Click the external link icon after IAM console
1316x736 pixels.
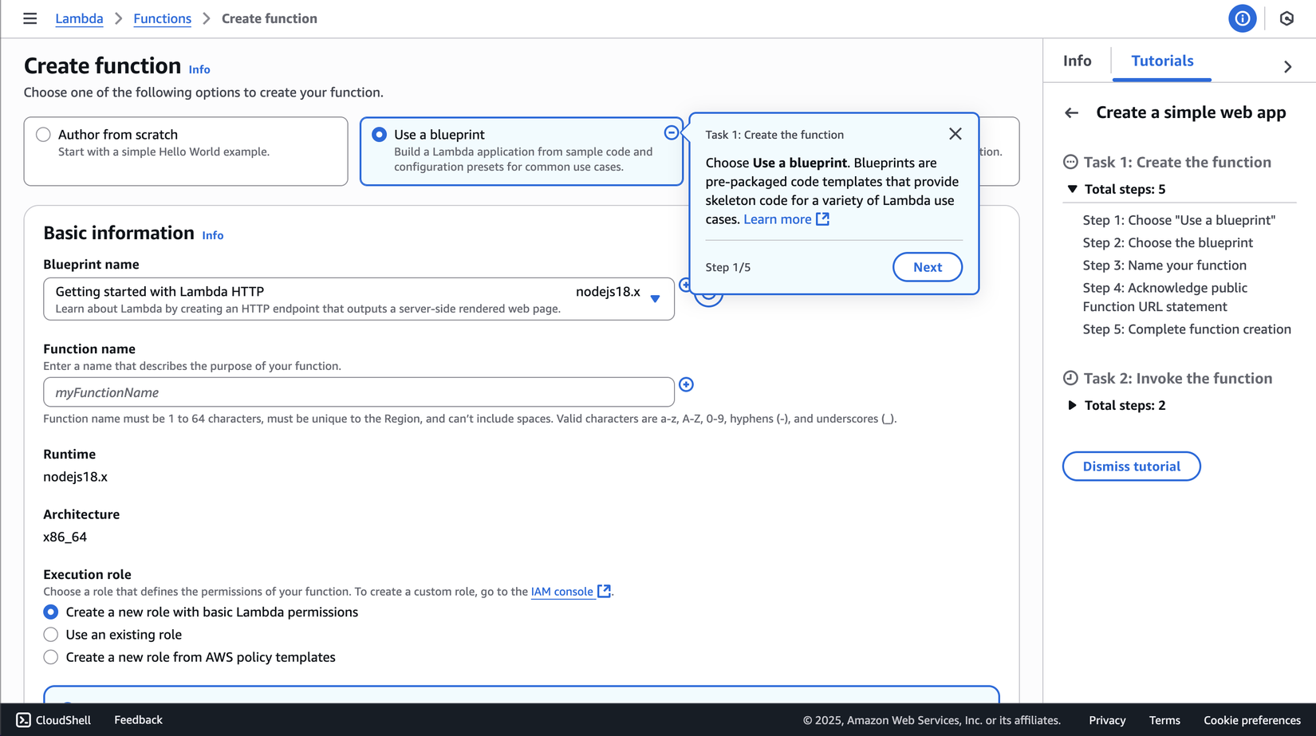click(x=605, y=591)
